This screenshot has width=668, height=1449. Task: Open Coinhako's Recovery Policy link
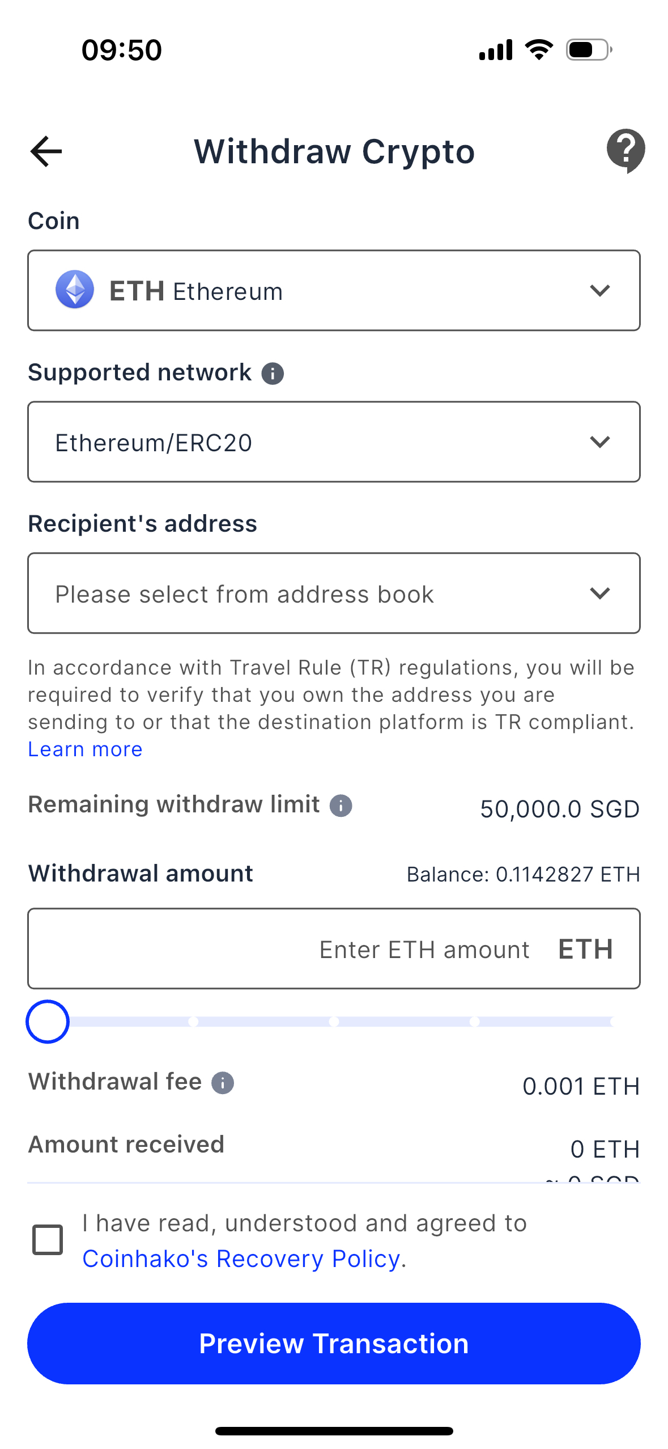[x=242, y=1259]
